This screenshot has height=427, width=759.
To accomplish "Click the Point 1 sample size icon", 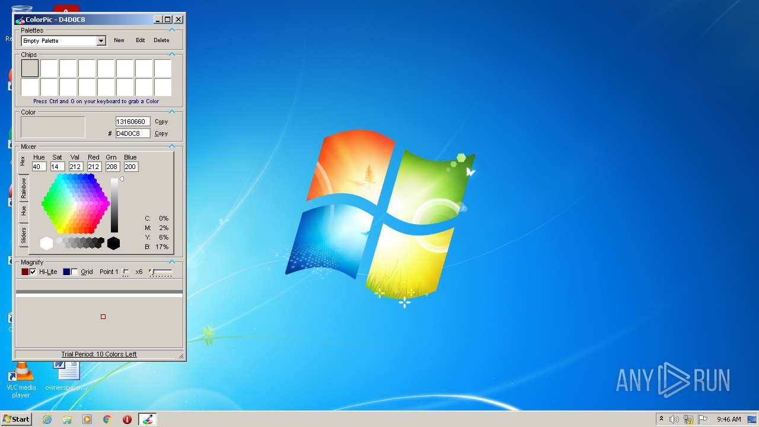I will [x=126, y=272].
